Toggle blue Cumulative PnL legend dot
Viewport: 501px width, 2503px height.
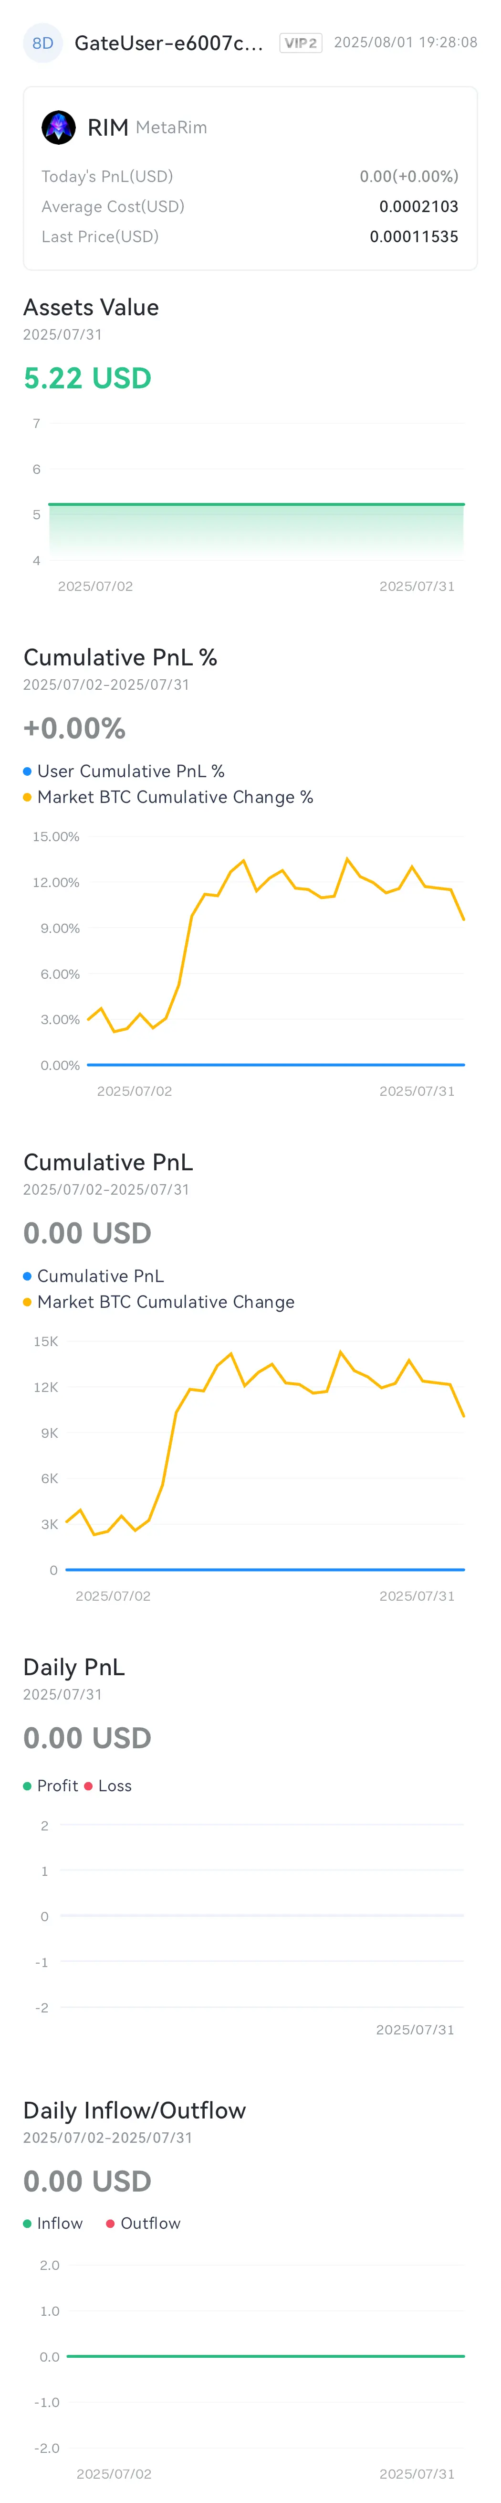tap(27, 1276)
